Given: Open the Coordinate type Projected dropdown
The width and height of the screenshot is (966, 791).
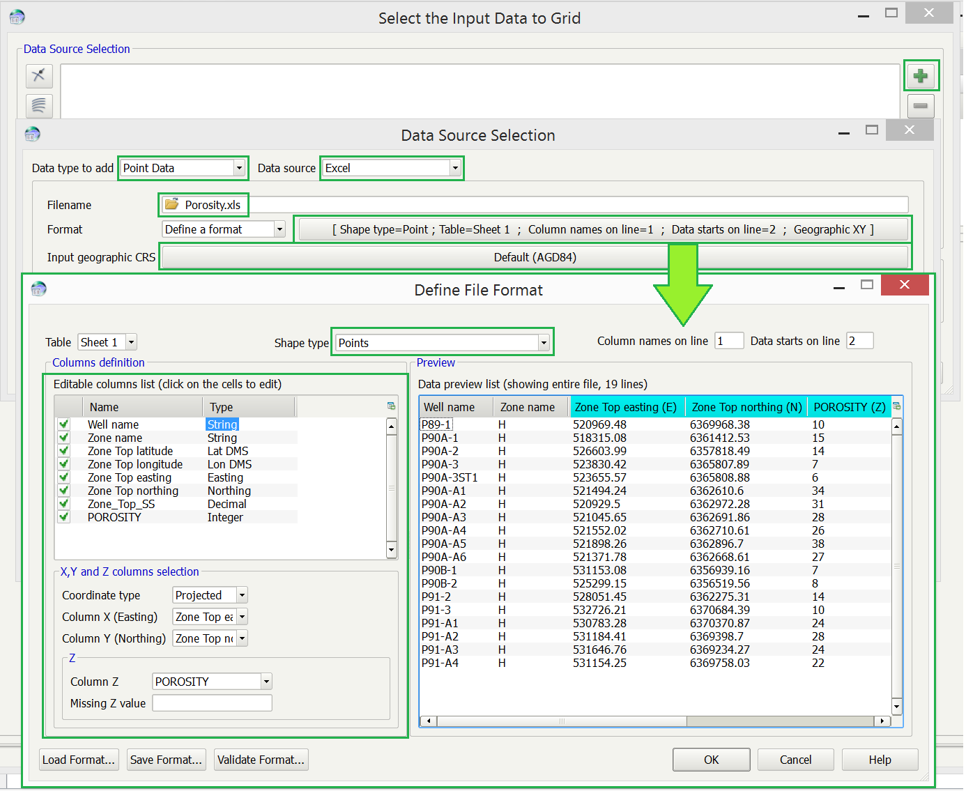Looking at the screenshot, I should (242, 595).
